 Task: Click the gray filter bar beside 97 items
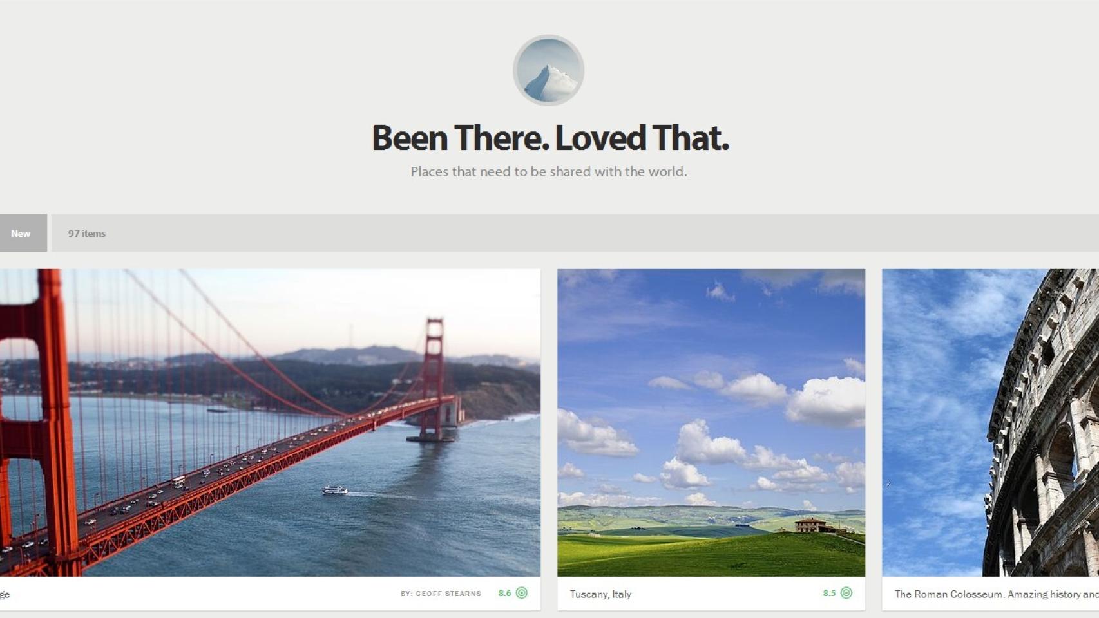[x=575, y=233]
